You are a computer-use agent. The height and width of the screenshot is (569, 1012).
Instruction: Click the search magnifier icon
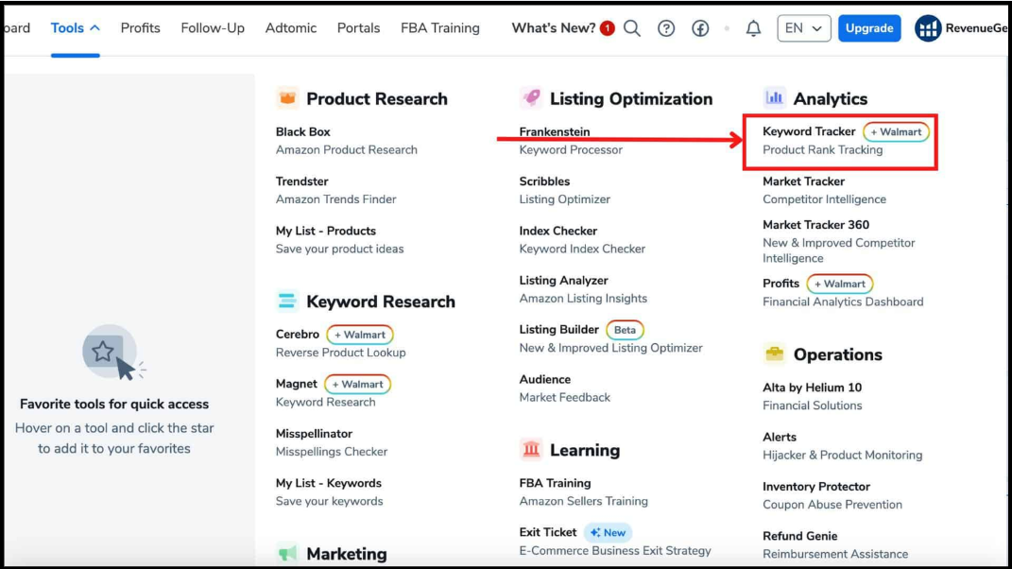(x=632, y=28)
